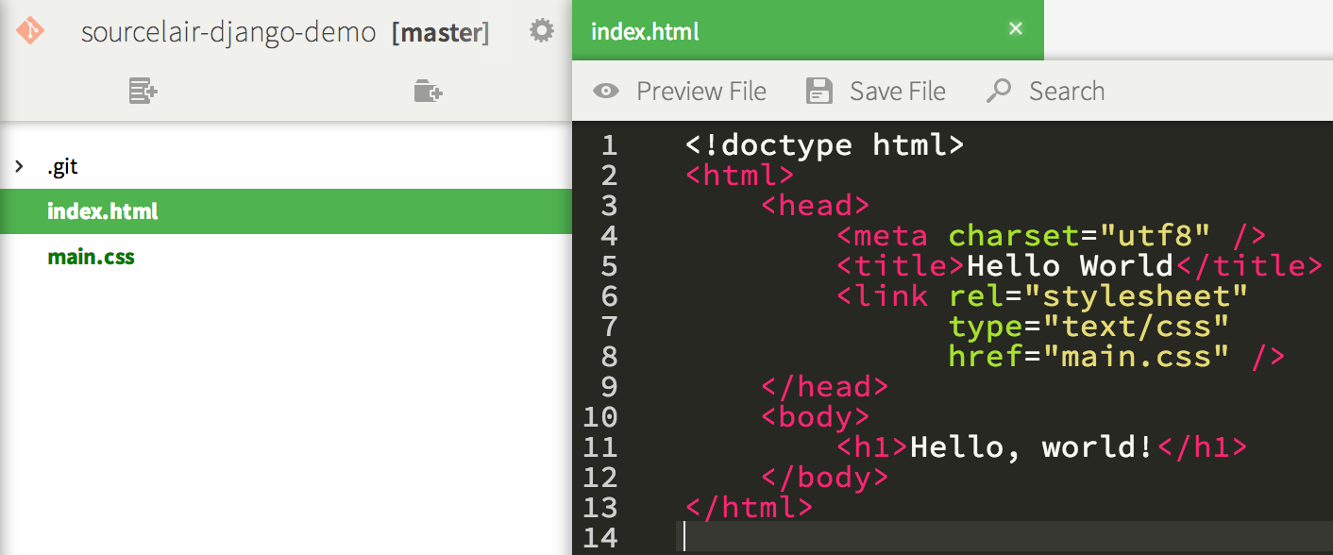Close the index.html tab
Image resolution: width=1333 pixels, height=555 pixels.
1016,29
